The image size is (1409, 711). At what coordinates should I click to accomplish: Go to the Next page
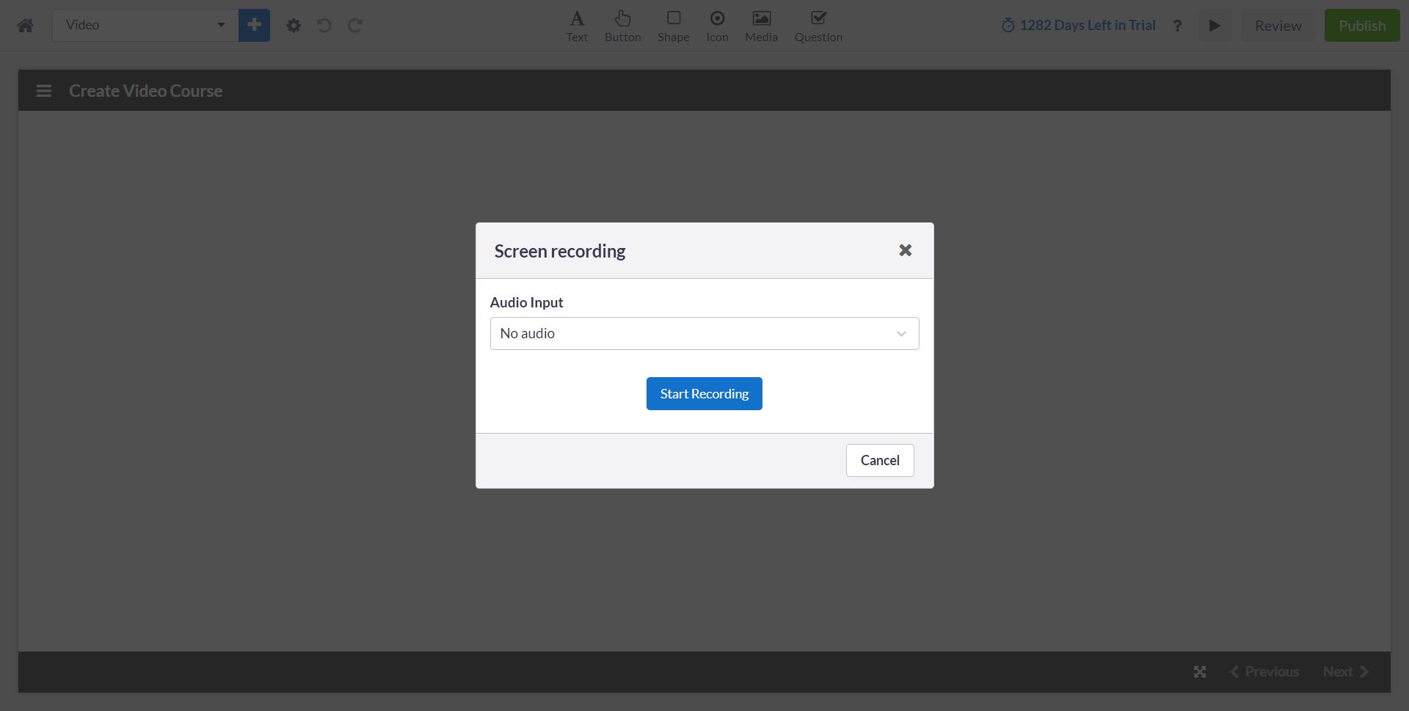[1346, 672]
